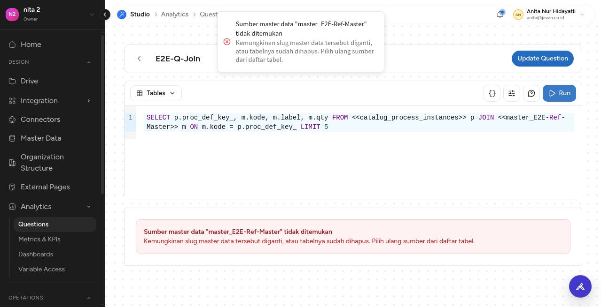Click the Integration grid icon
Viewport: 601px width, 307px height.
[x=12, y=101]
